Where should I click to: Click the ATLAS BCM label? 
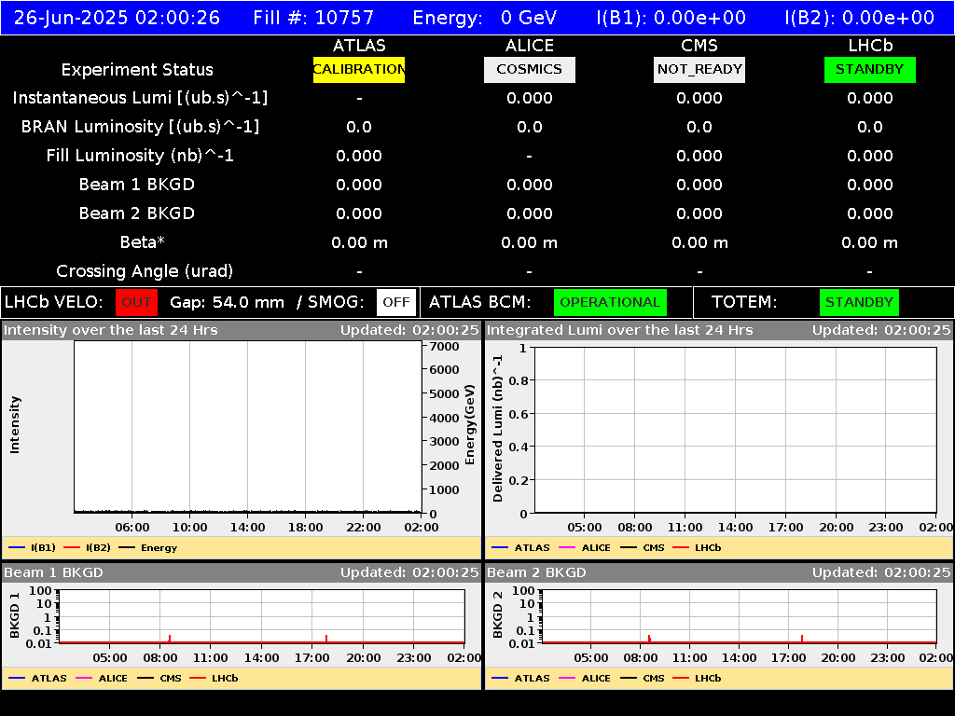click(480, 303)
